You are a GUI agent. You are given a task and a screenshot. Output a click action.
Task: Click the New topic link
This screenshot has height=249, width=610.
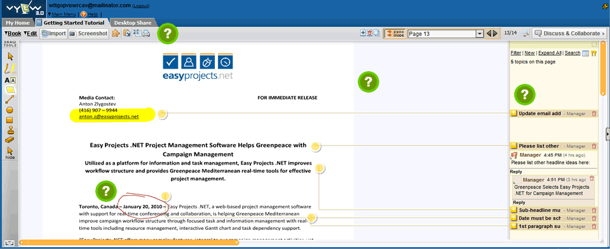click(x=529, y=53)
